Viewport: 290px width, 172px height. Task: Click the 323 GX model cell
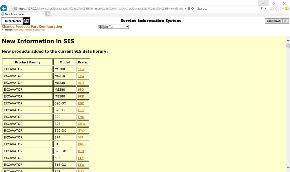pyautogui.click(x=65, y=151)
